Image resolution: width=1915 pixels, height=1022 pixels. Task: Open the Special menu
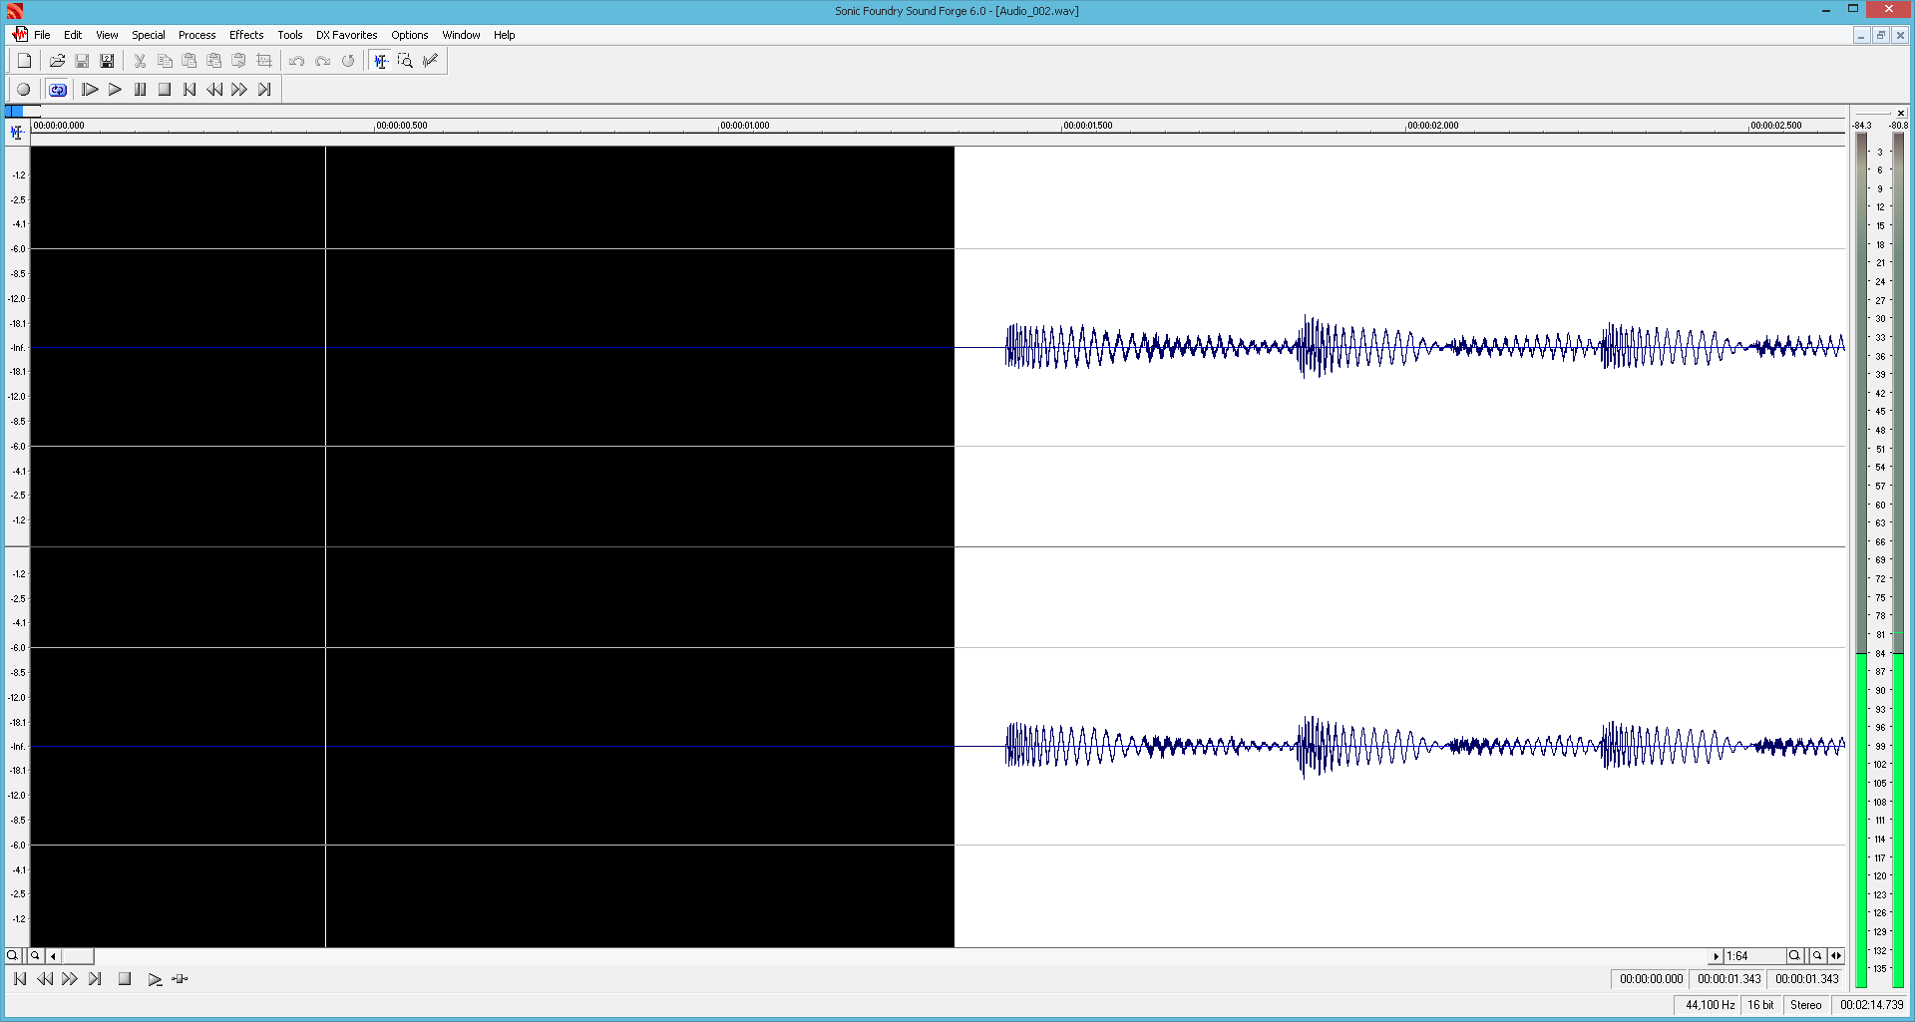click(149, 35)
